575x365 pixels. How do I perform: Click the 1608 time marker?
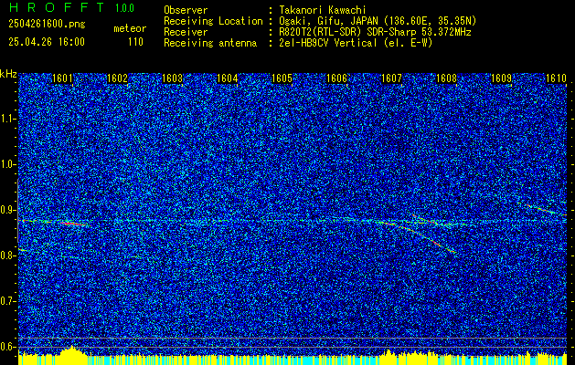(447, 78)
